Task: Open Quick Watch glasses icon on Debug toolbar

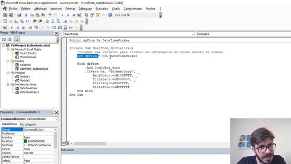Action: coord(71,27)
